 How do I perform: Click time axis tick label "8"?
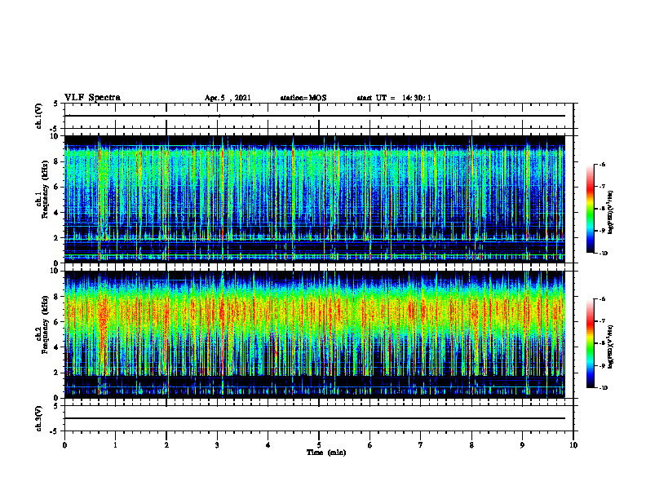(x=471, y=445)
